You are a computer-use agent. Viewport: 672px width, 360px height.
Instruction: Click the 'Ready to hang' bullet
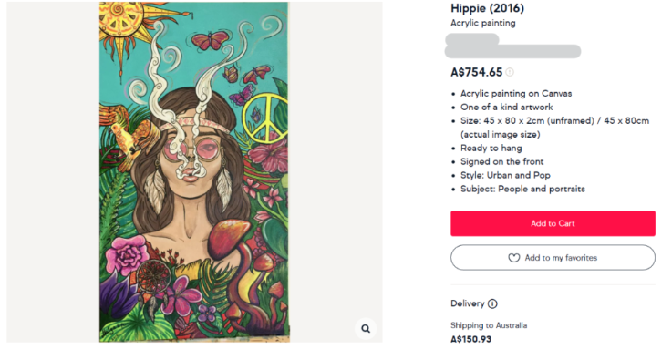point(491,149)
